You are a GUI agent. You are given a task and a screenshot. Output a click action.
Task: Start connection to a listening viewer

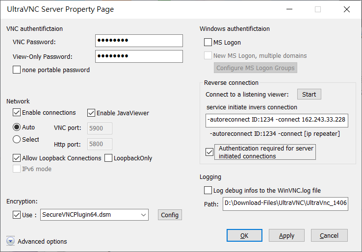tap(309, 94)
